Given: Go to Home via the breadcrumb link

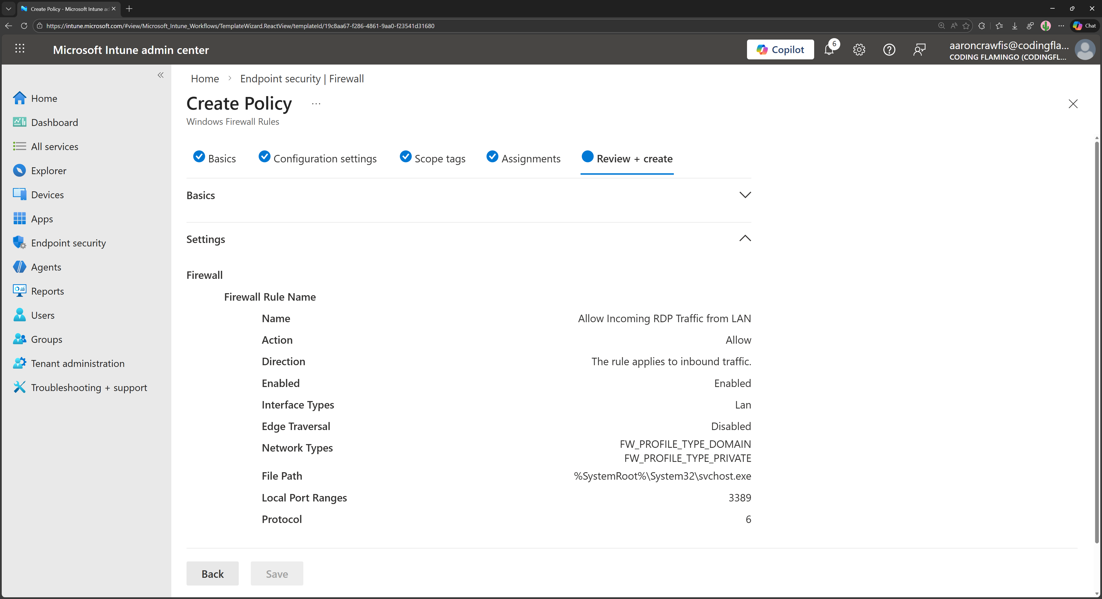Looking at the screenshot, I should click(x=205, y=78).
